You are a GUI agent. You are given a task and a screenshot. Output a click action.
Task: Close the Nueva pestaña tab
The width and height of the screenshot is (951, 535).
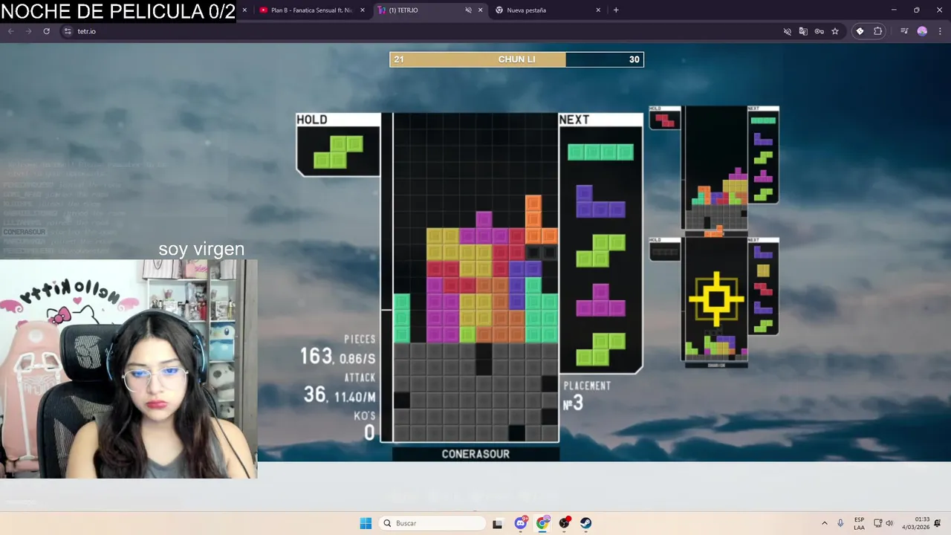point(598,10)
